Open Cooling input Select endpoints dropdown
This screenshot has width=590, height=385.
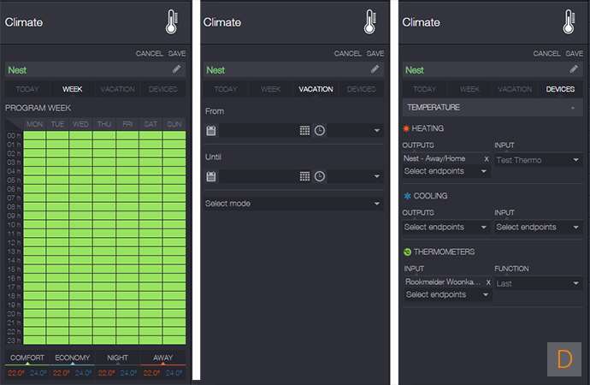tap(538, 228)
